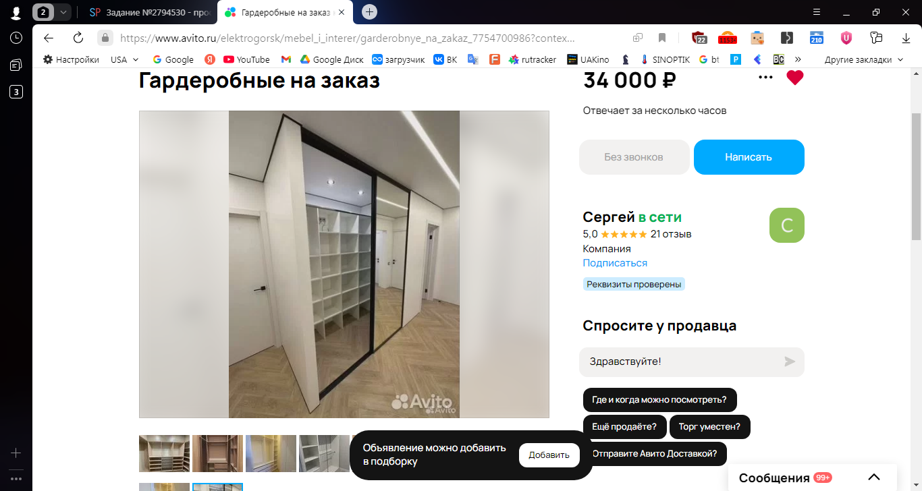
Task: Click the Добавить button in the popup
Action: [x=549, y=455]
